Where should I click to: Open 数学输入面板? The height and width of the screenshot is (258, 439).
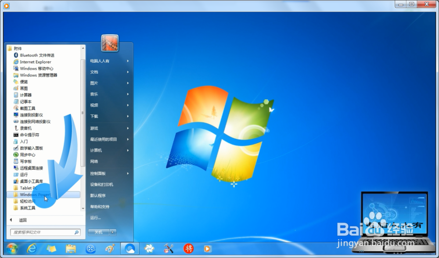pos(28,148)
